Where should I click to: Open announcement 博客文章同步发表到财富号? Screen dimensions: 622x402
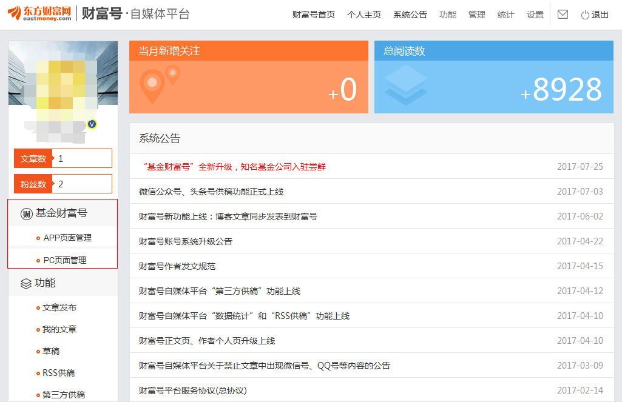[228, 216]
